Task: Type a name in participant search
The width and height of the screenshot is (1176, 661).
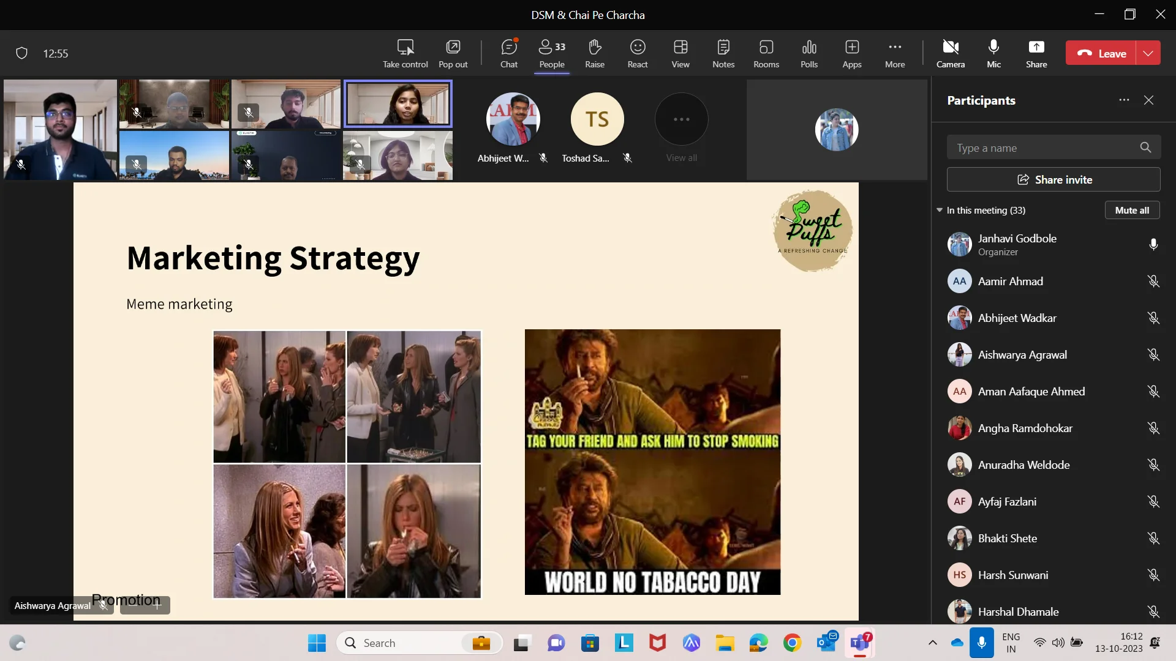Action: pyautogui.click(x=1053, y=148)
